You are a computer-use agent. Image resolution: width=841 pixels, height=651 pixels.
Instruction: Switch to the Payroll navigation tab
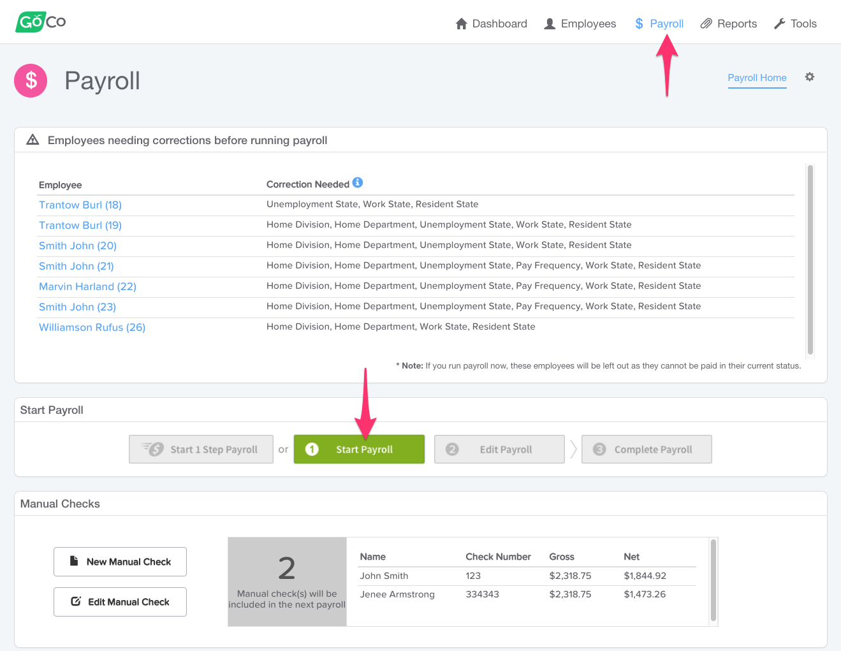point(666,23)
